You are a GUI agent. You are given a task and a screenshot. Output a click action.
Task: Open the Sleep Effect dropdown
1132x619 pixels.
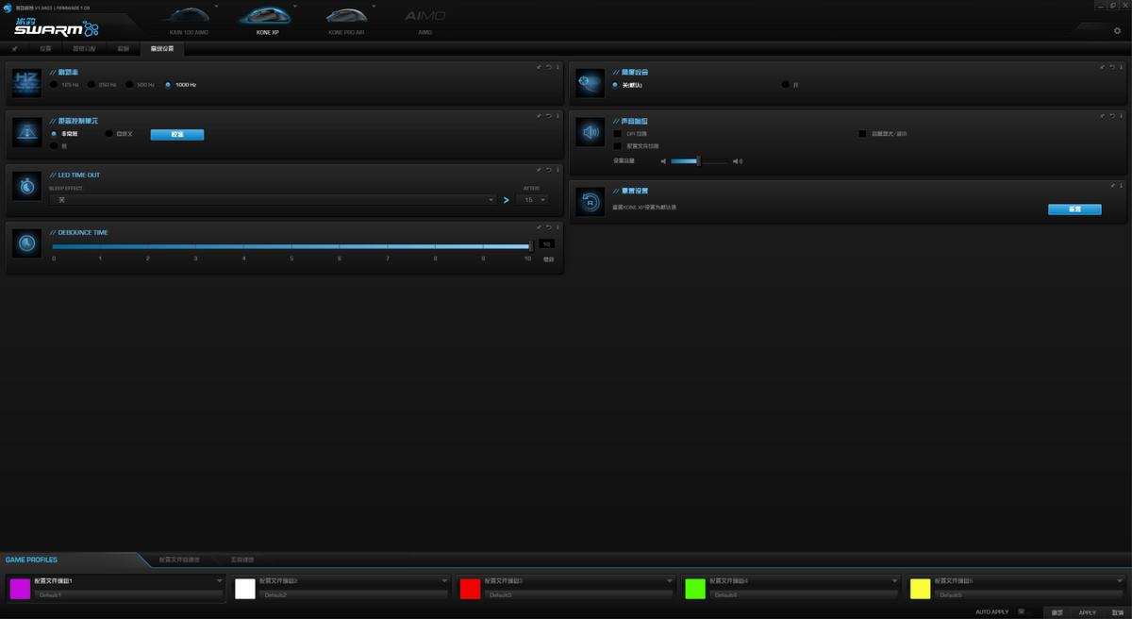coord(274,200)
